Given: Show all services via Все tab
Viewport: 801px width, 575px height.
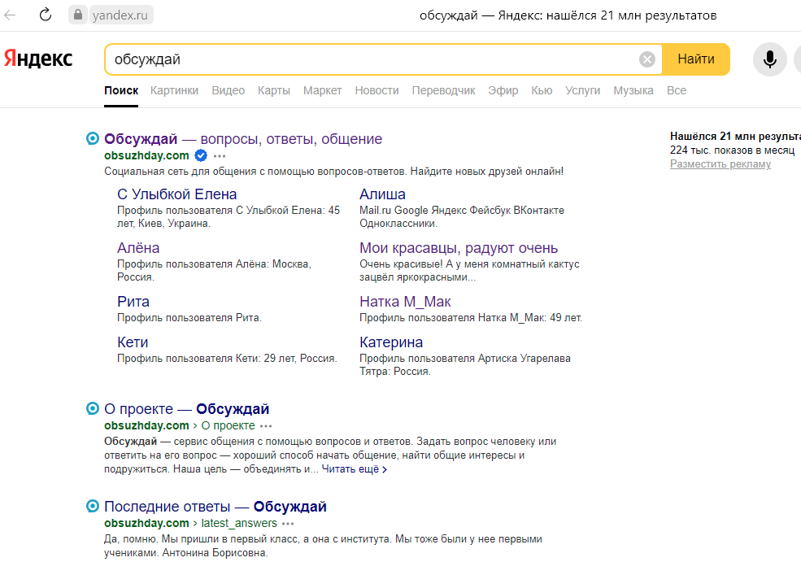Looking at the screenshot, I should pos(677,90).
